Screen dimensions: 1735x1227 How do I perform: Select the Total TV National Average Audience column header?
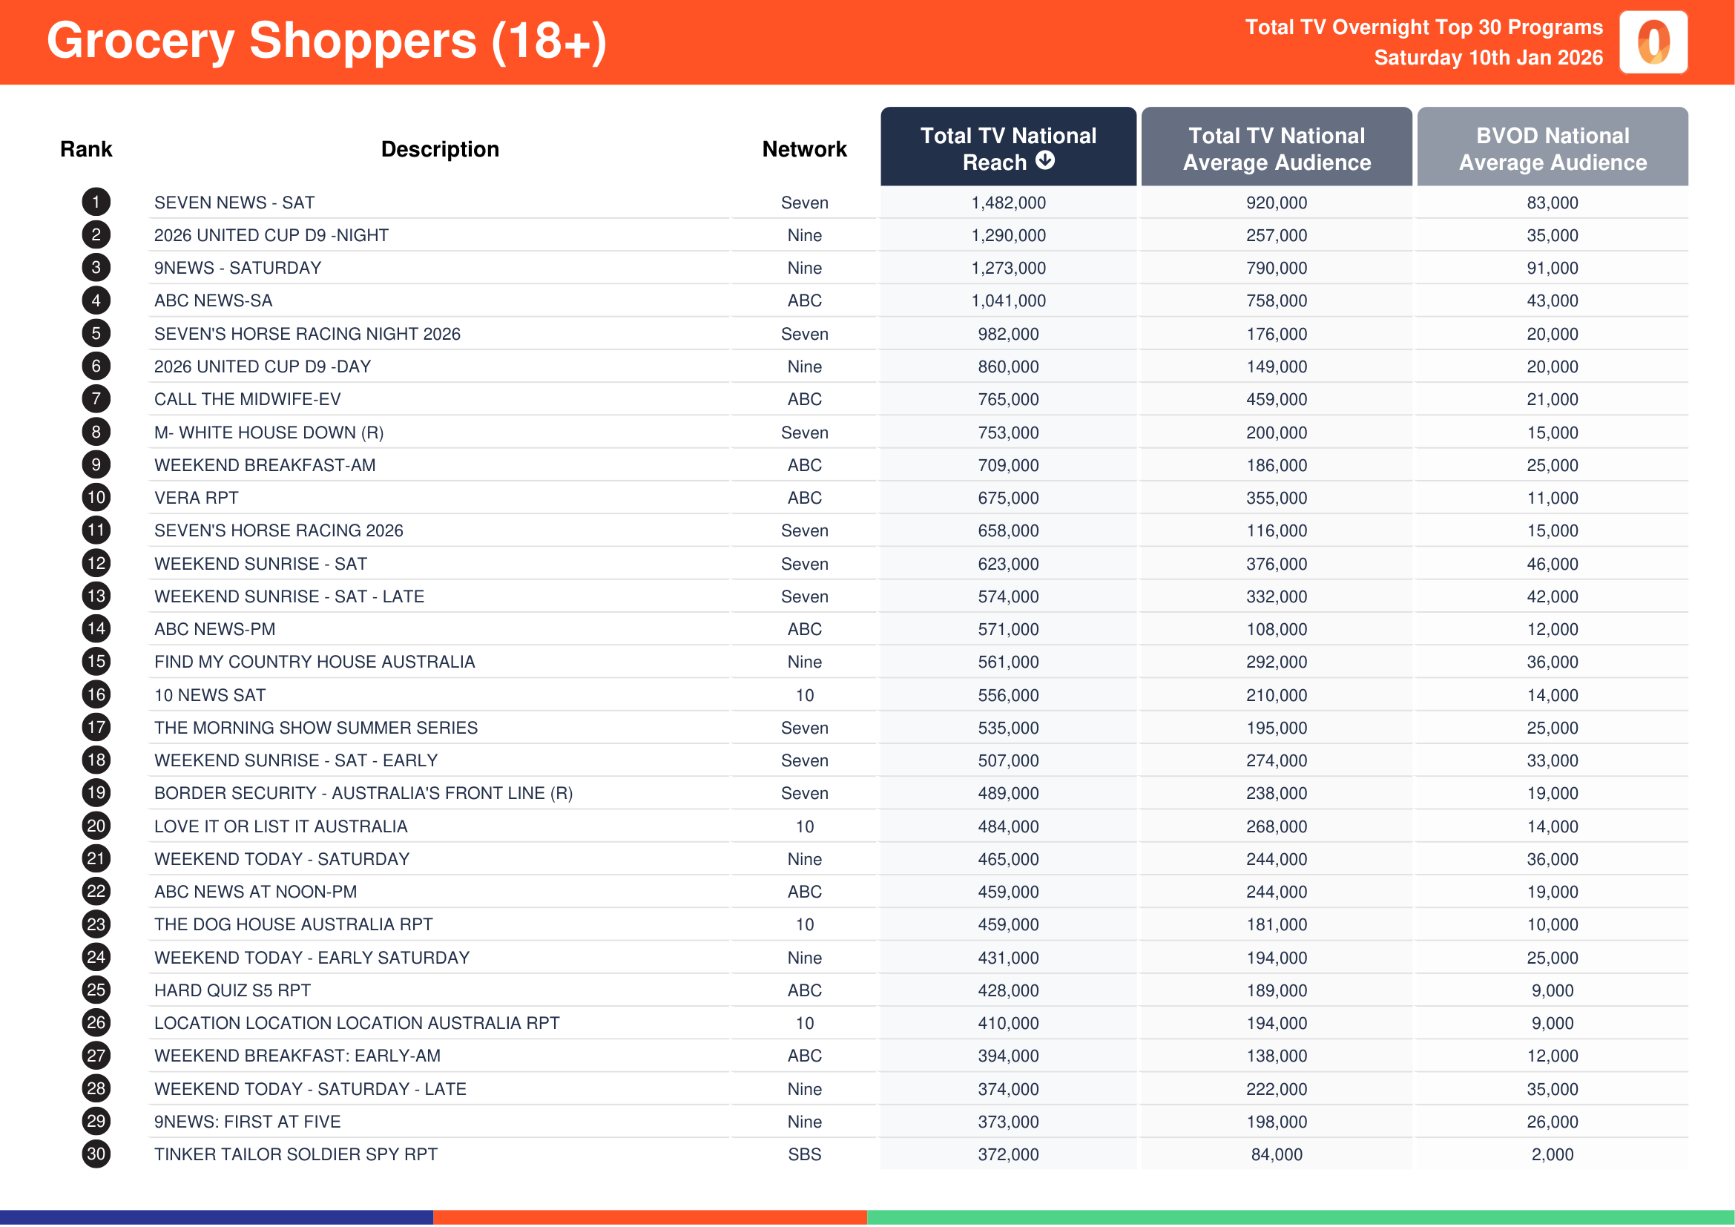[x=1277, y=148]
